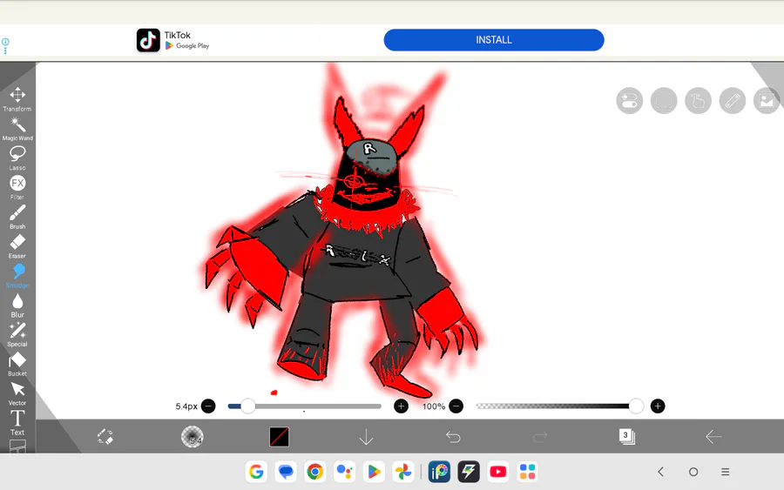The height and width of the screenshot is (490, 784).
Task: Tap the back arrow in bottom toolbar
Action: click(x=713, y=437)
